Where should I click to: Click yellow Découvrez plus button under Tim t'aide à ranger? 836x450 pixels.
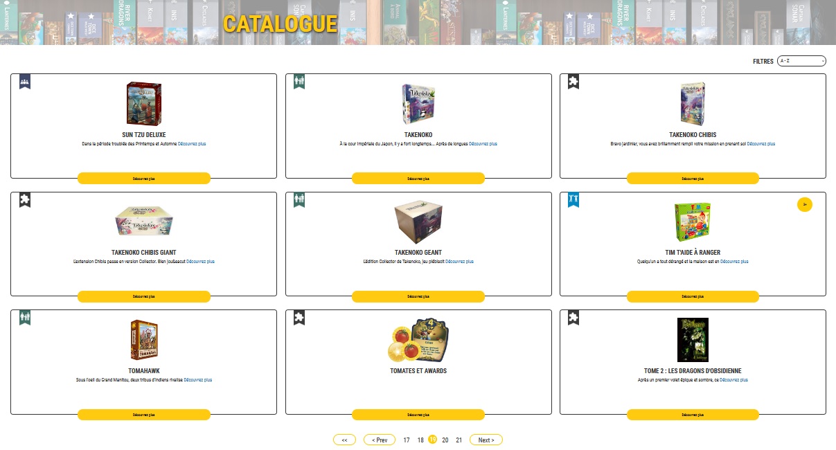coord(693,296)
